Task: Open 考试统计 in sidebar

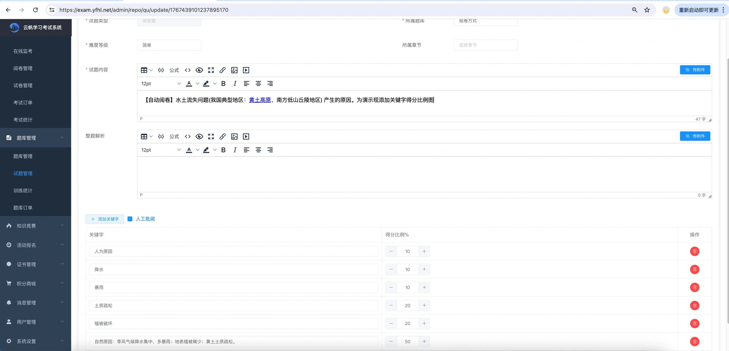Action: pyautogui.click(x=23, y=120)
